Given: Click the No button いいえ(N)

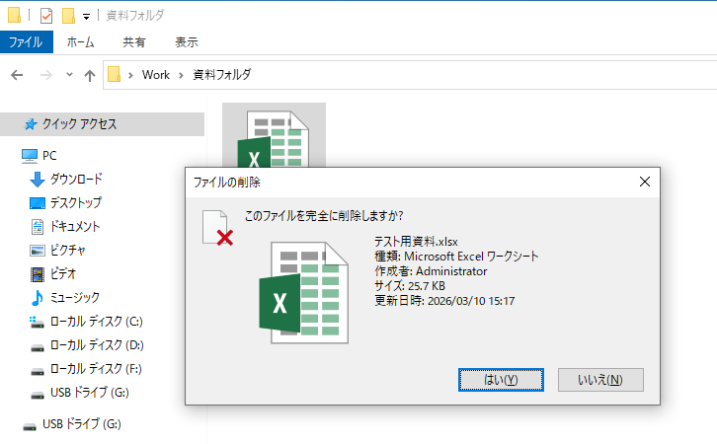Looking at the screenshot, I should pyautogui.click(x=600, y=380).
